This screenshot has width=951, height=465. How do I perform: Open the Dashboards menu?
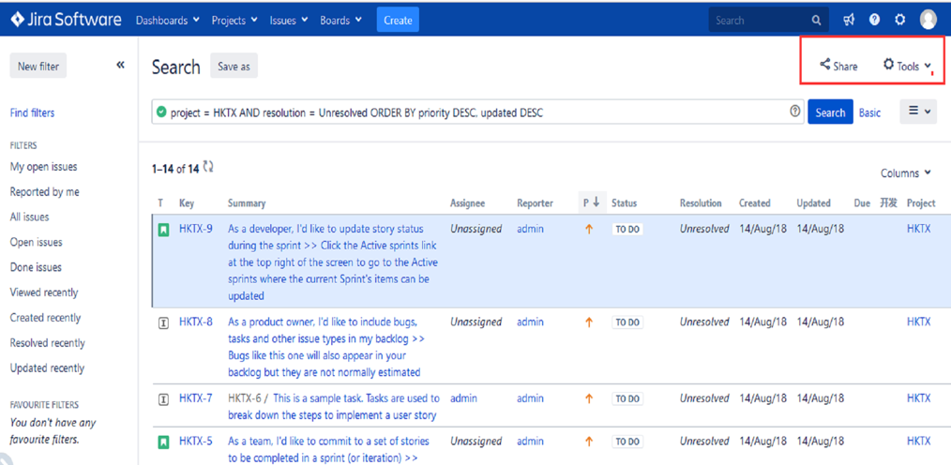167,20
